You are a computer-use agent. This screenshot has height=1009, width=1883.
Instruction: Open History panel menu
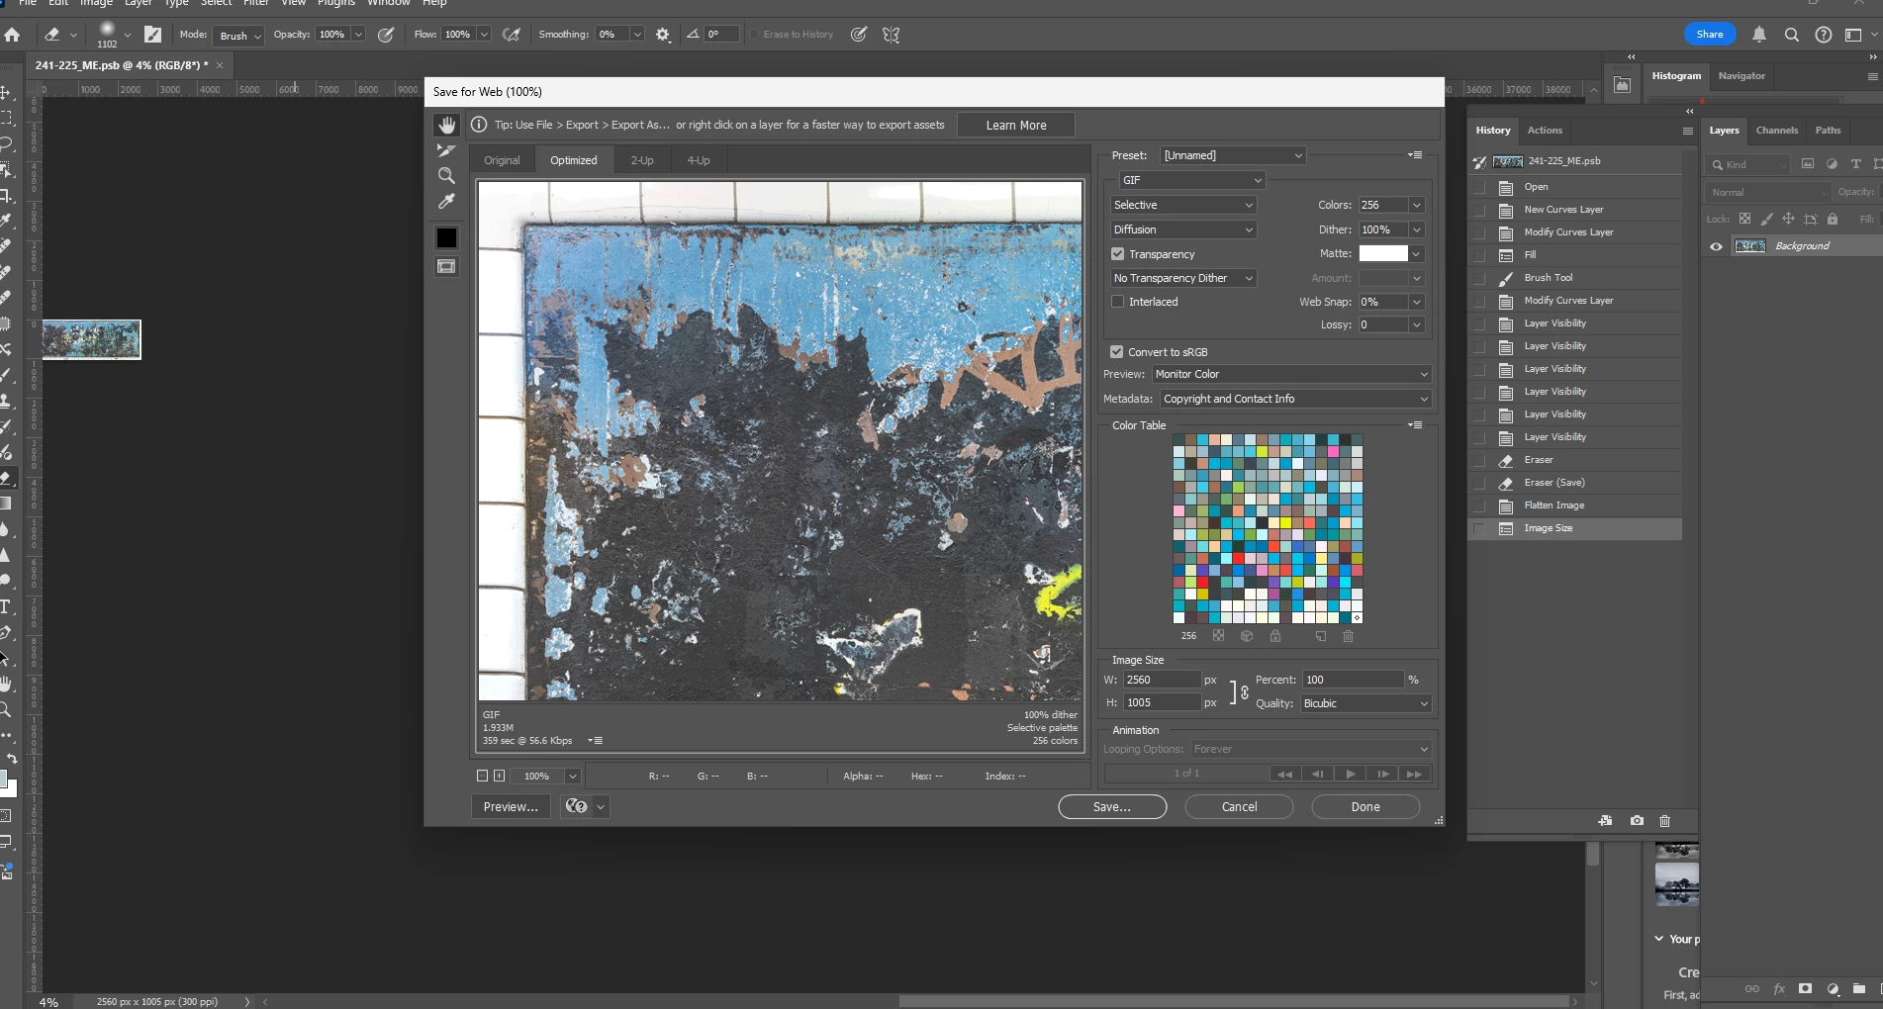point(1688,131)
